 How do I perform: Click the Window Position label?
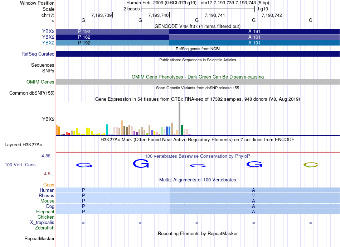37,3
